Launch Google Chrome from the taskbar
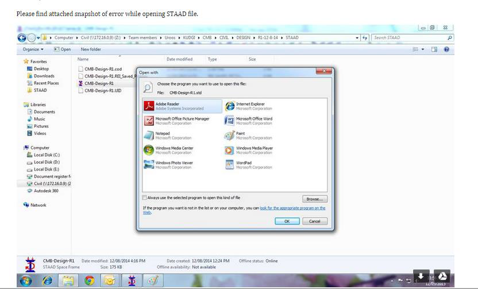The width and height of the screenshot is (478, 289). [x=89, y=280]
